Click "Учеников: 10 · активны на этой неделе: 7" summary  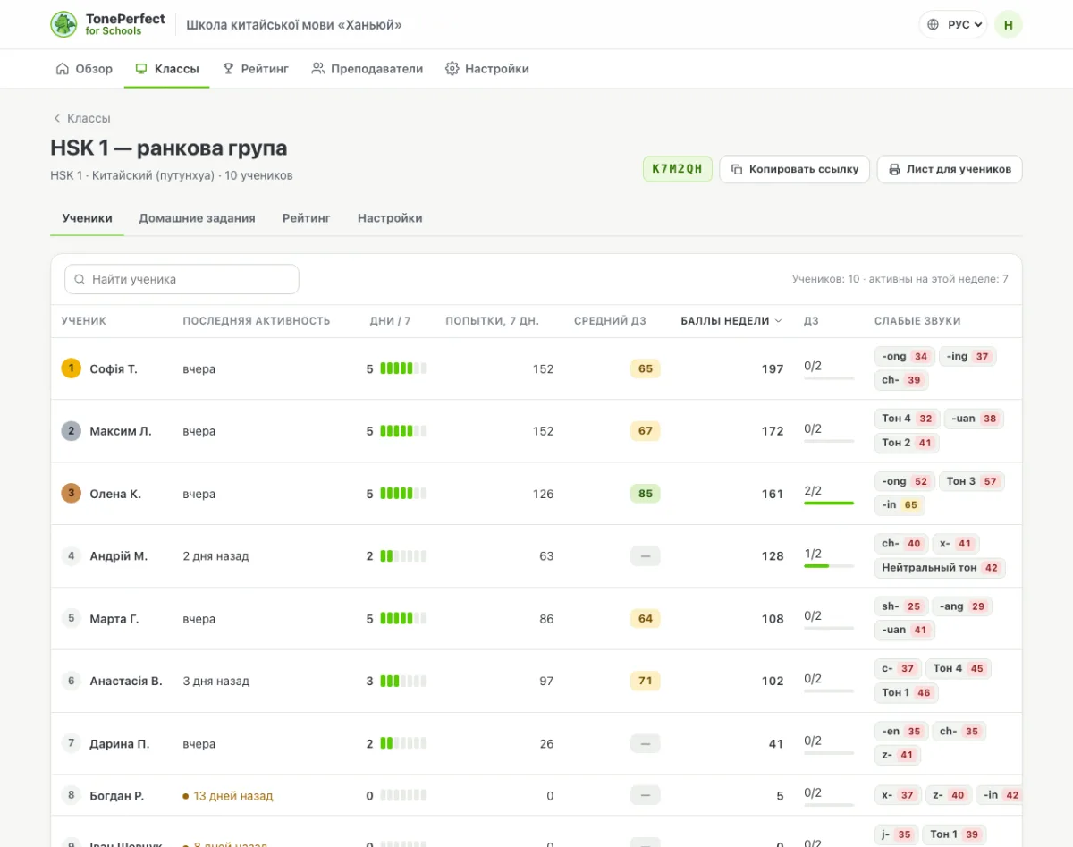pos(900,279)
